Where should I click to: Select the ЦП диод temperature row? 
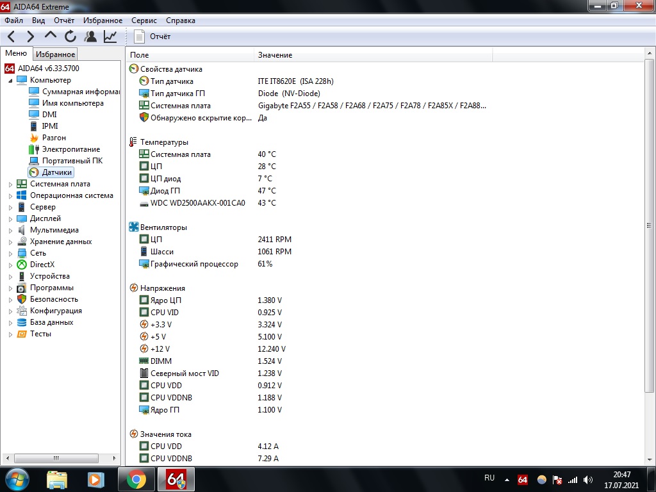click(309, 179)
